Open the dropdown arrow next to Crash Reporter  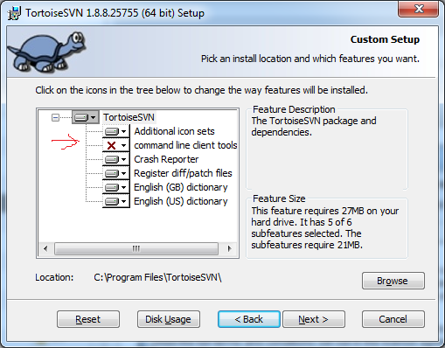[x=124, y=159]
